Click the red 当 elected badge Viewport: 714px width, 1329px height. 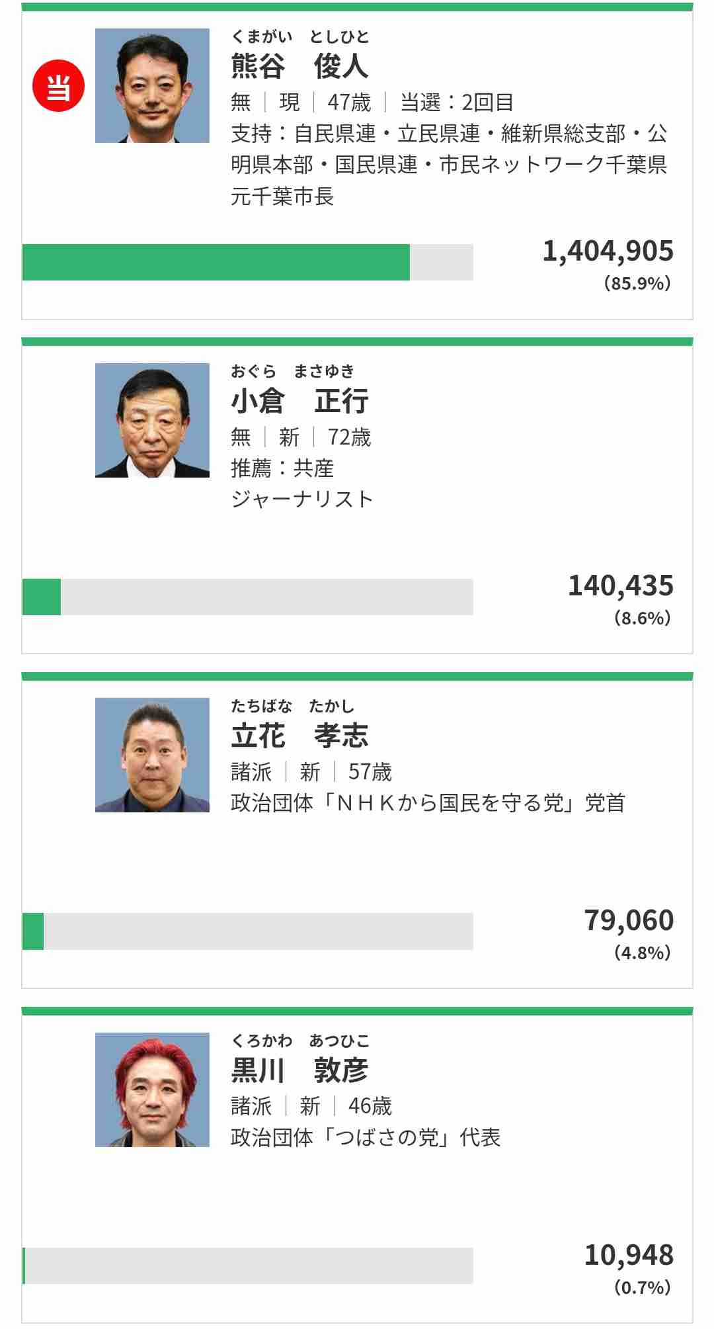click(59, 86)
